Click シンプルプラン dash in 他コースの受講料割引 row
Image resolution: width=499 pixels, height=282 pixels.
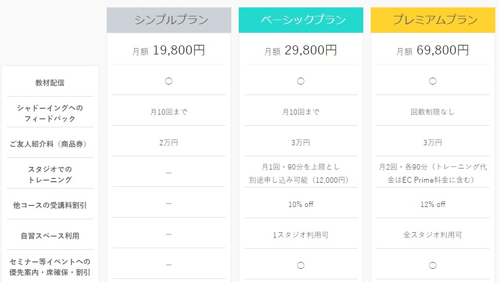pyautogui.click(x=168, y=204)
